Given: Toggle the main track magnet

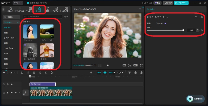Looking at the screenshot, I should coord(99,73).
